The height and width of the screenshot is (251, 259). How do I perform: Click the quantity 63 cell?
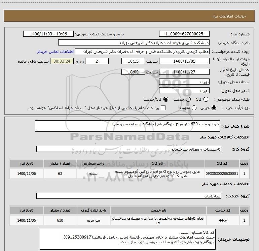coord(60,174)
